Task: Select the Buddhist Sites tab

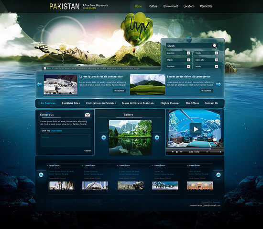Action: [71, 103]
